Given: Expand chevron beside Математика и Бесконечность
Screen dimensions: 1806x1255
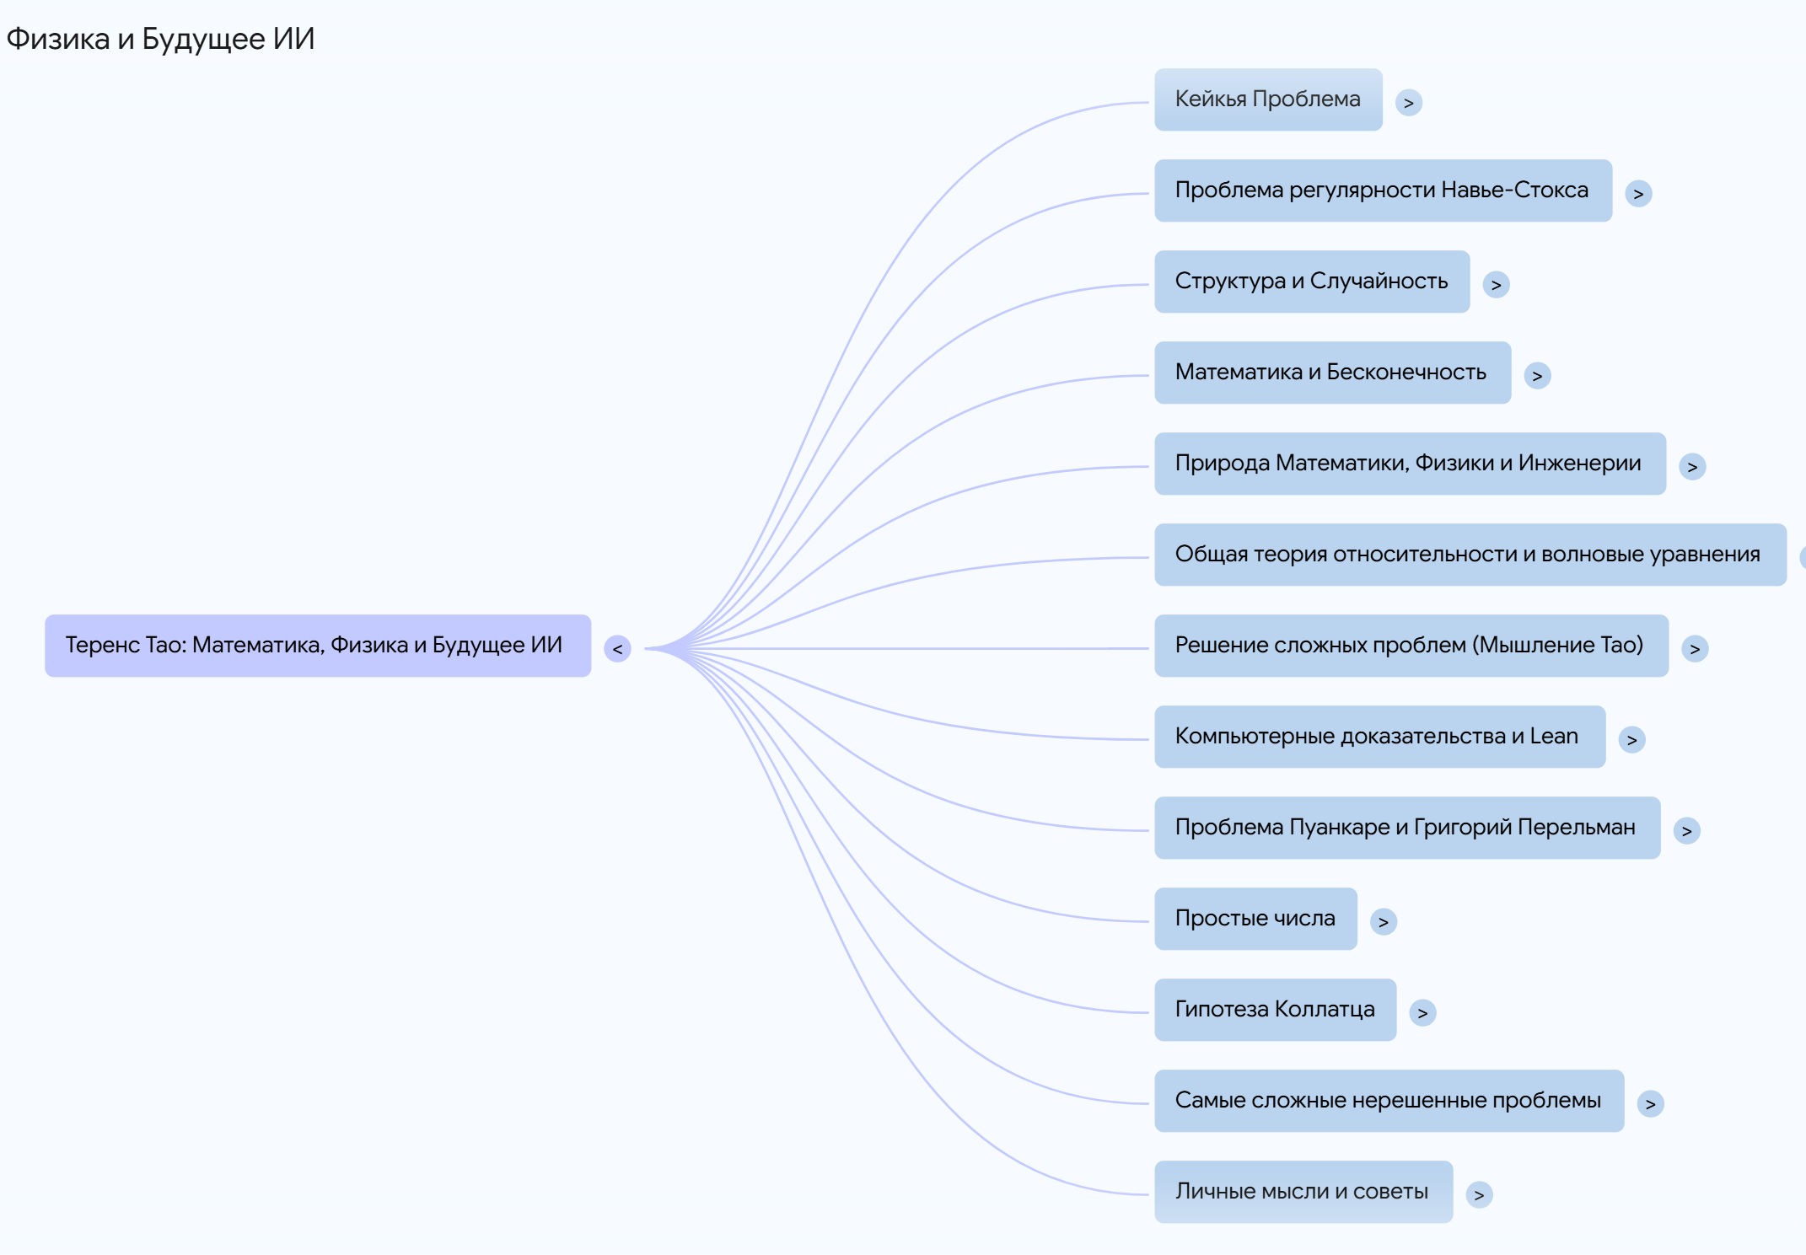Looking at the screenshot, I should coord(1537,376).
